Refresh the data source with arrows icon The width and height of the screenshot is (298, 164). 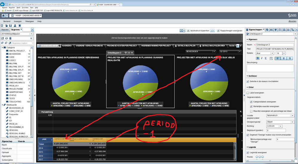pyautogui.click(x=7, y=39)
